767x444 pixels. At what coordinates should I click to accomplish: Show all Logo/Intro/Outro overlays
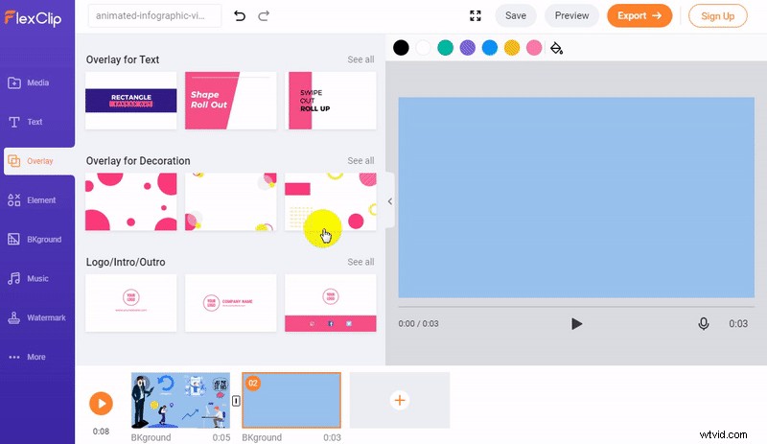(360, 262)
